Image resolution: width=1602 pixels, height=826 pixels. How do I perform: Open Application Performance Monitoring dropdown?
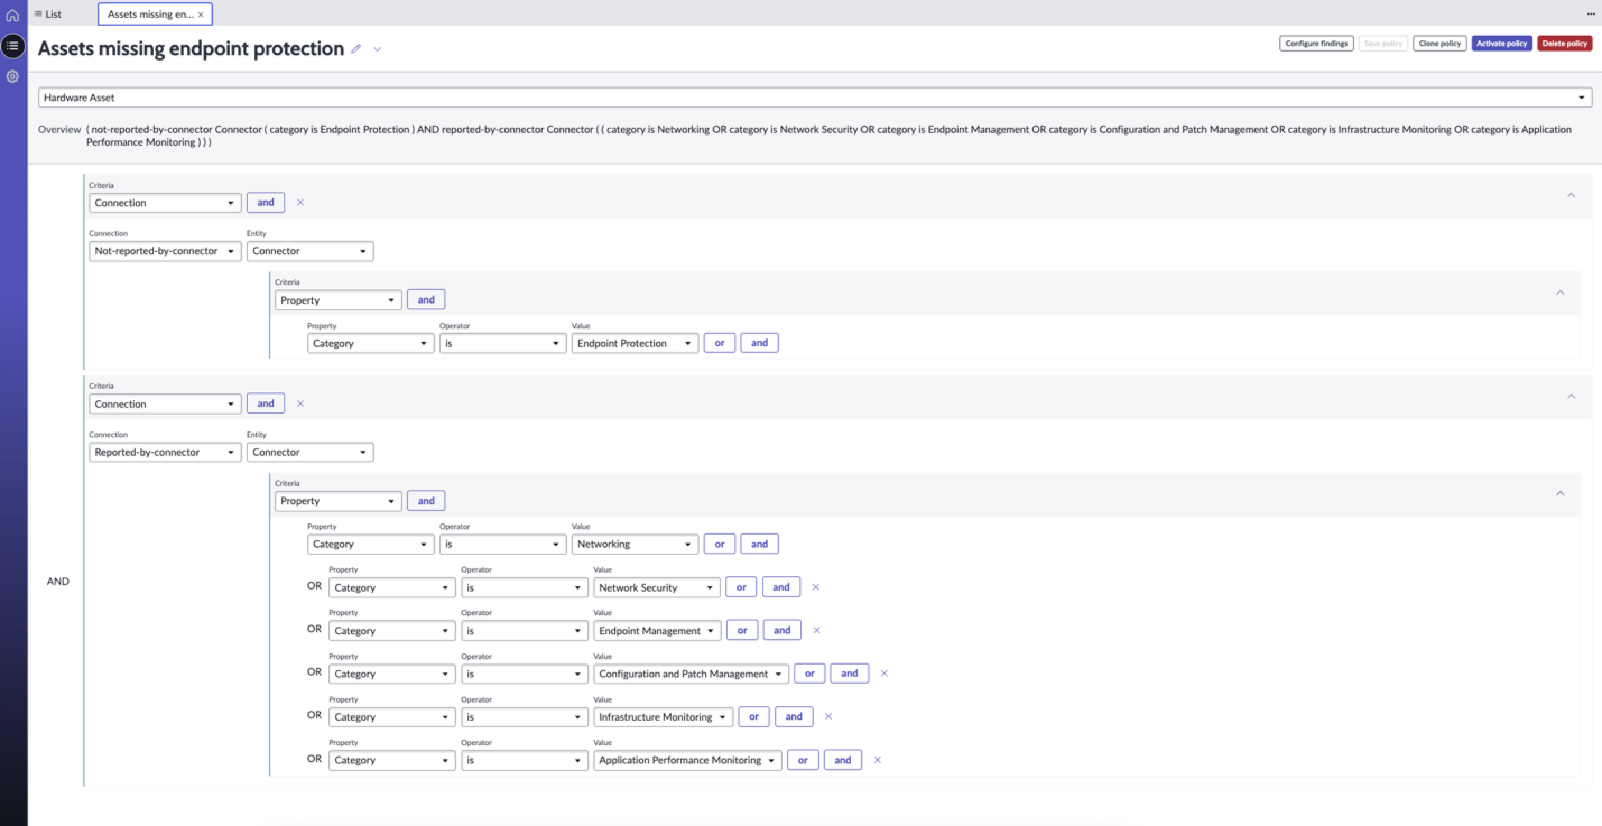pyautogui.click(x=687, y=760)
